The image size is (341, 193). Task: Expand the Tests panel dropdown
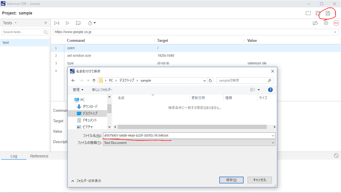15,23
